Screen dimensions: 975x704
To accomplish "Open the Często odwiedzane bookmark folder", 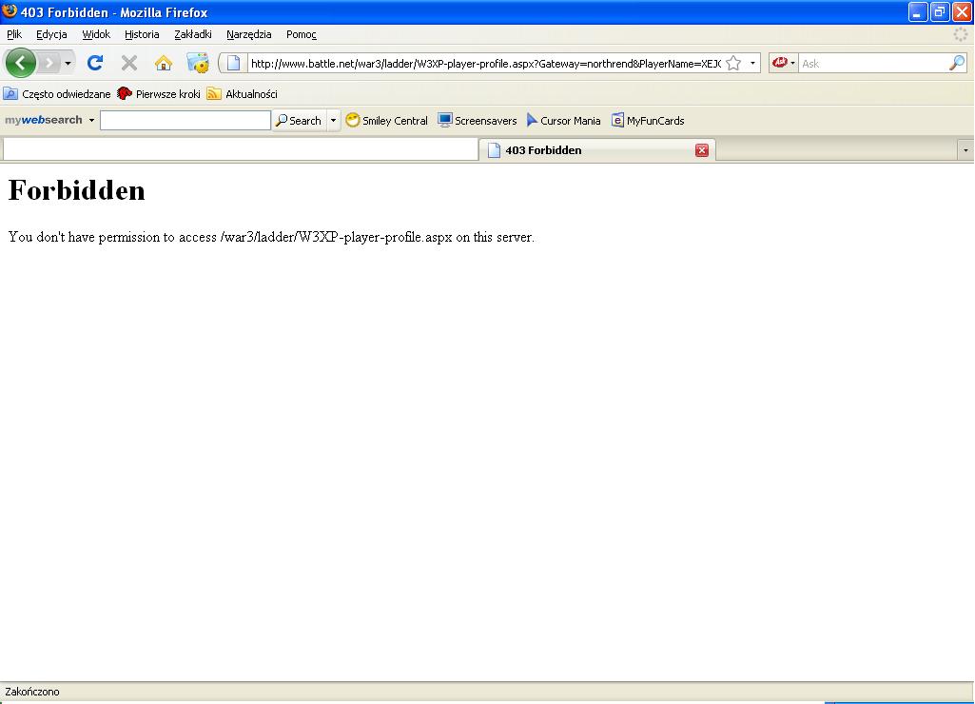I will pyautogui.click(x=57, y=94).
